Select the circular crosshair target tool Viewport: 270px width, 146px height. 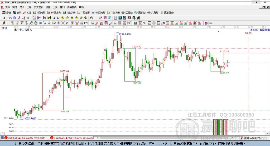(x=54, y=23)
